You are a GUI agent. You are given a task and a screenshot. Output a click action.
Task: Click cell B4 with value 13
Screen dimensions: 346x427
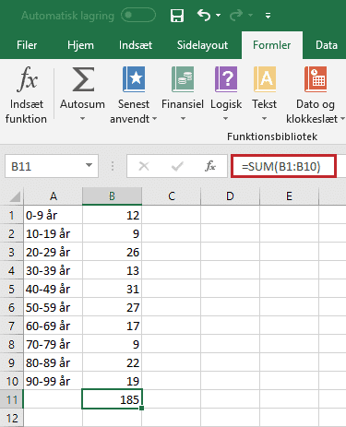(x=112, y=270)
